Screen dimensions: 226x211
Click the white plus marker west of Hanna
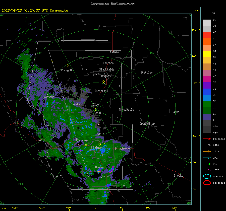pos(142,101)
